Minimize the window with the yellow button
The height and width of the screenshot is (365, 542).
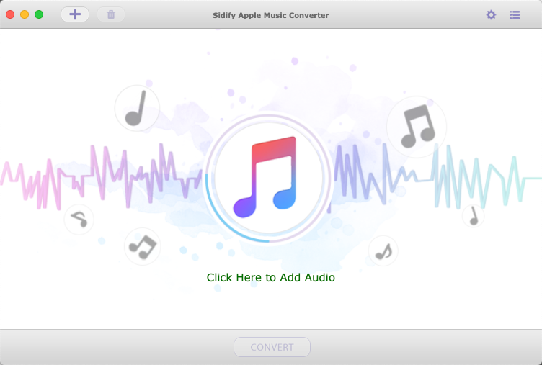(x=25, y=14)
